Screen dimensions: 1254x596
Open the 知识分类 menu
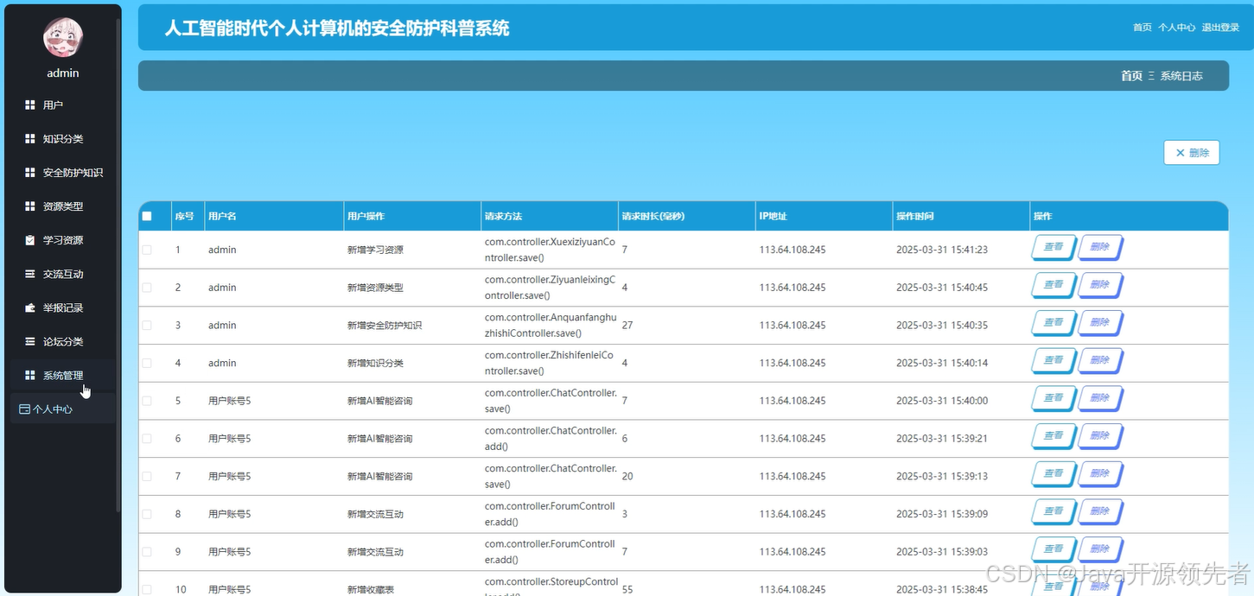62,139
